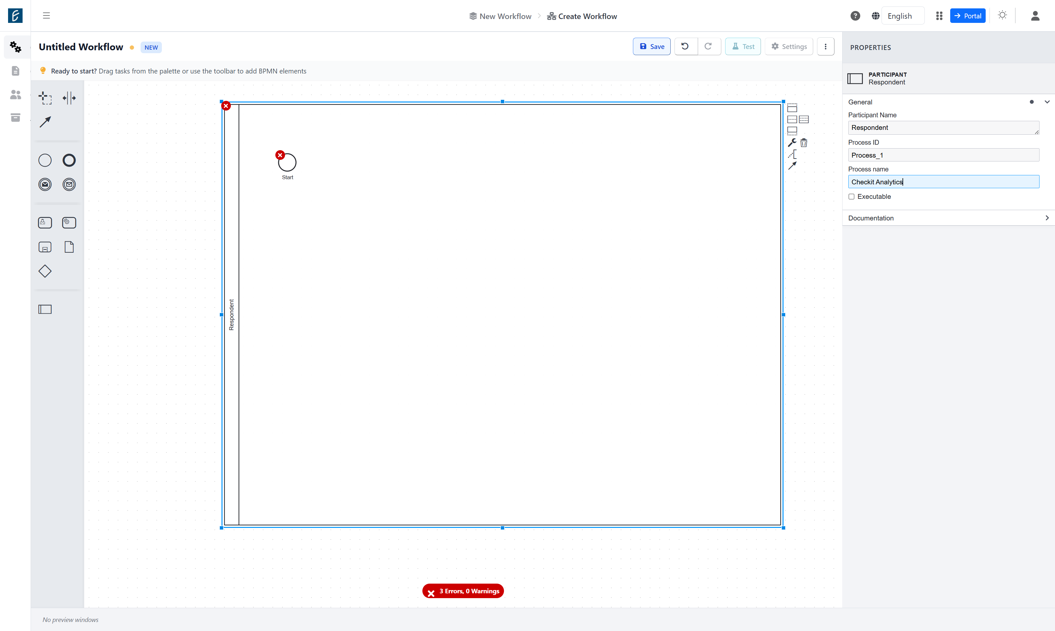
Task: Select the lasso tool in the palette
Action: 45,98
